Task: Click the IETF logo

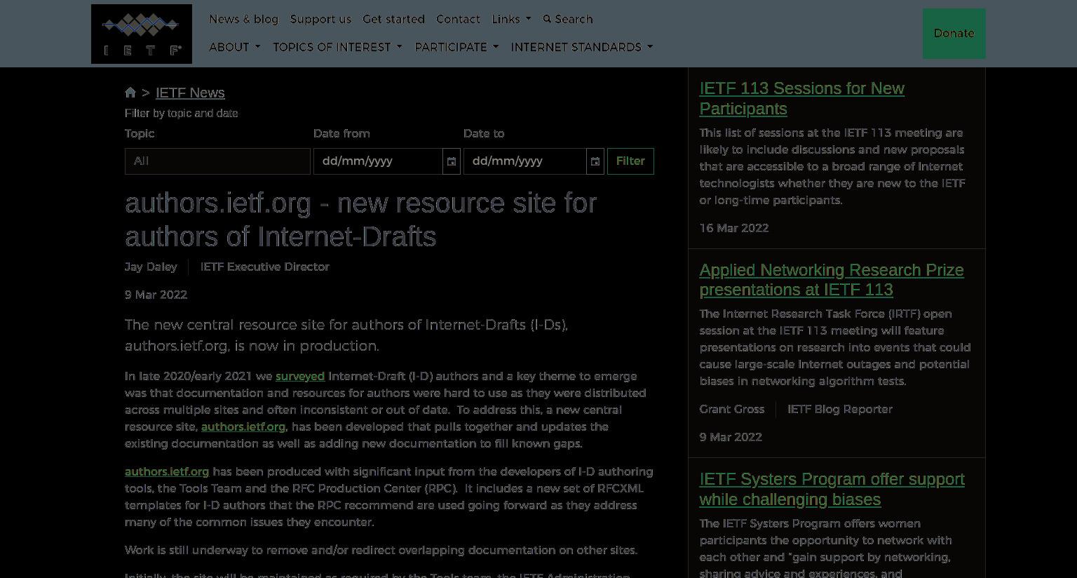Action: click(x=141, y=34)
